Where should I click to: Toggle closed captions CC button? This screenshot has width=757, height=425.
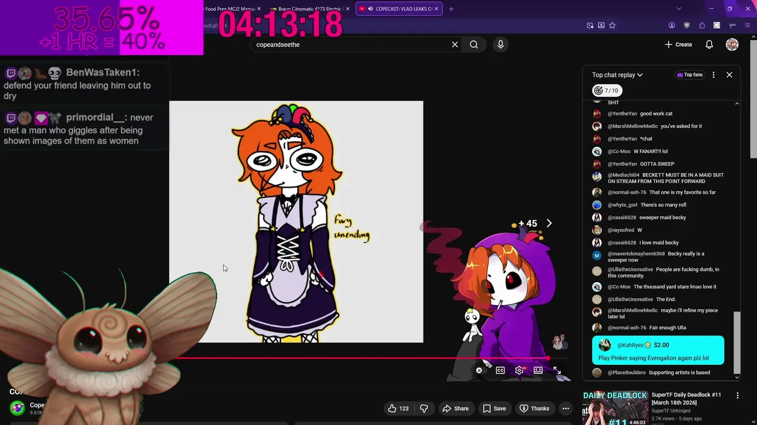point(500,370)
